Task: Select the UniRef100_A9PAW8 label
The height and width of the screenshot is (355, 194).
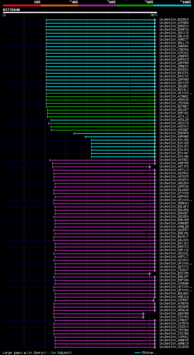Action: tap(174, 137)
